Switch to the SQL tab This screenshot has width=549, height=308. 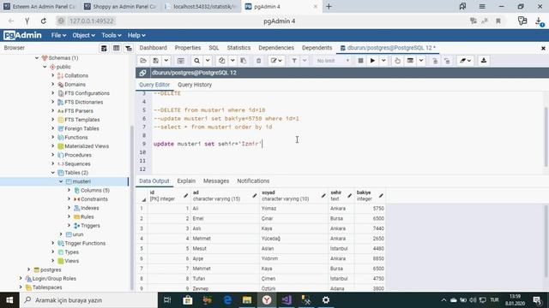214,48
